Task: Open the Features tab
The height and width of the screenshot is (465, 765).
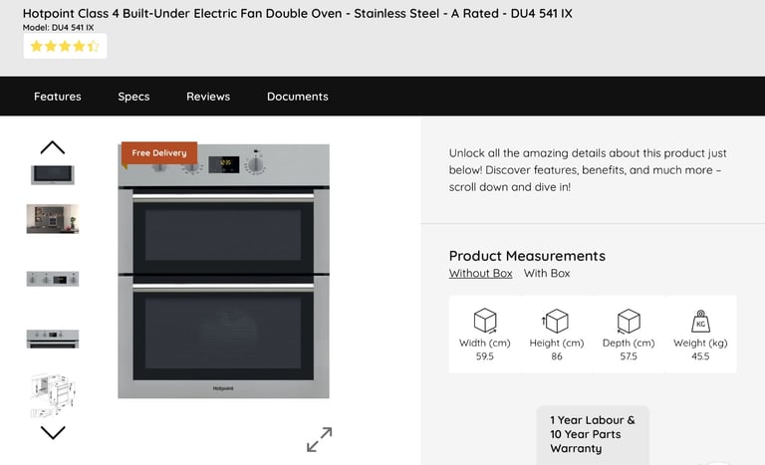Action: [58, 97]
